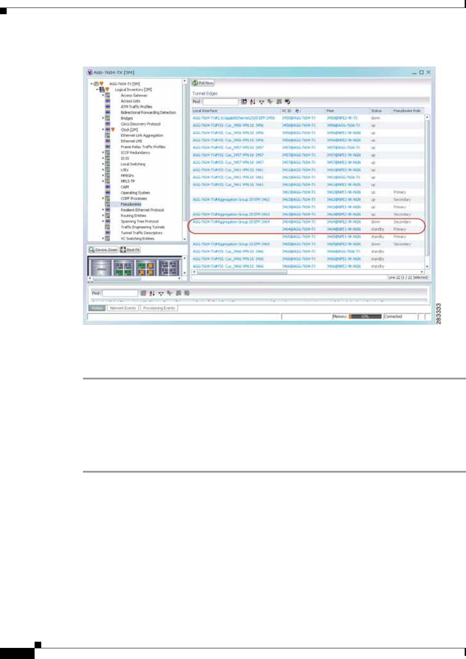Image resolution: width=466 pixels, height=659 pixels.
Task: Click the Device Zoom button
Action: pos(103,250)
